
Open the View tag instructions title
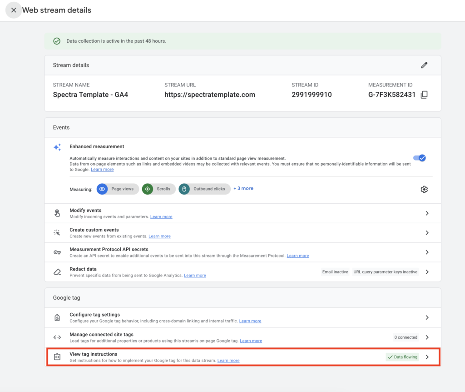coord(94,354)
